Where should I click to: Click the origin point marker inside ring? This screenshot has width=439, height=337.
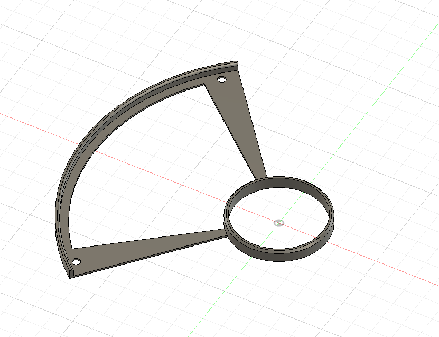pyautogui.click(x=278, y=223)
